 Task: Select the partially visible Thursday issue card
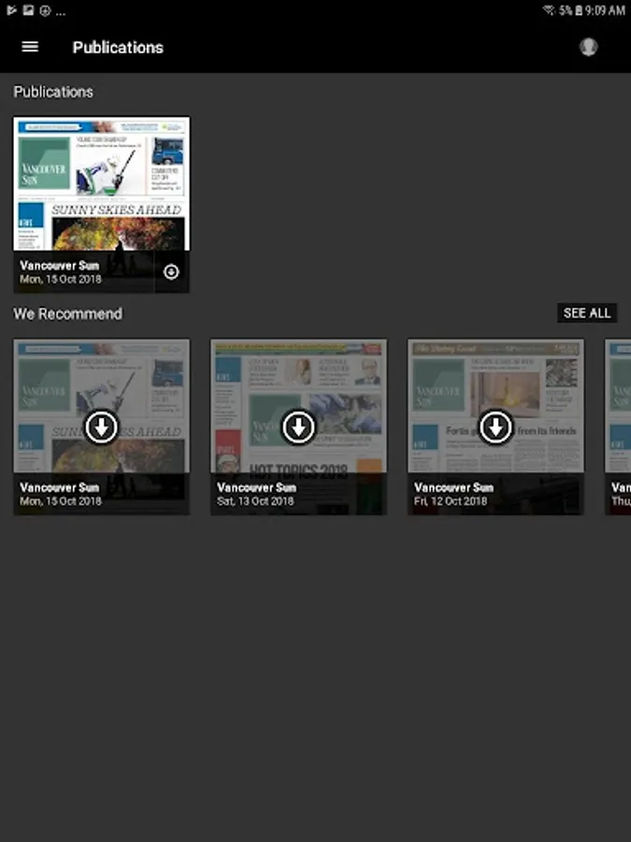click(x=618, y=427)
